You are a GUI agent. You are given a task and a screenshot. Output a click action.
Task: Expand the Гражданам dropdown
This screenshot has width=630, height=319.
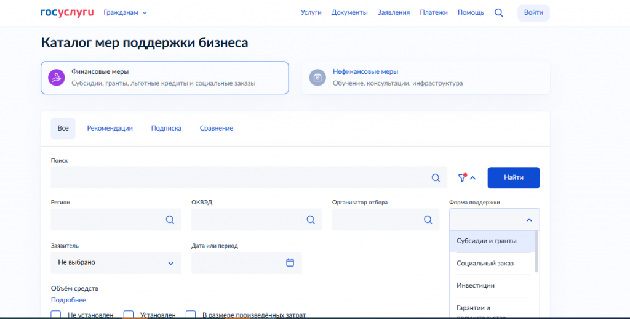tap(126, 13)
